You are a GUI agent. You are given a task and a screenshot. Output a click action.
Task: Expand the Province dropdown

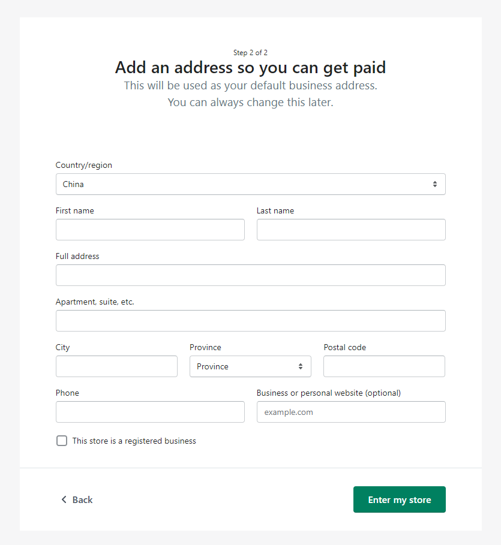coord(250,366)
